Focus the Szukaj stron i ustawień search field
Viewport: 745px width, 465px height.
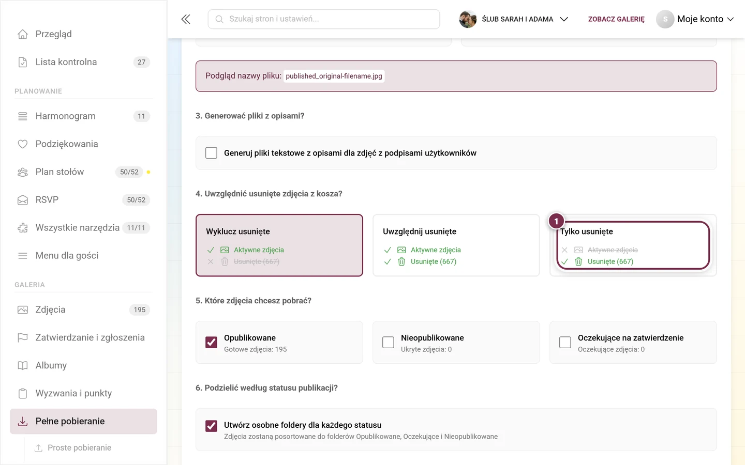[324, 19]
